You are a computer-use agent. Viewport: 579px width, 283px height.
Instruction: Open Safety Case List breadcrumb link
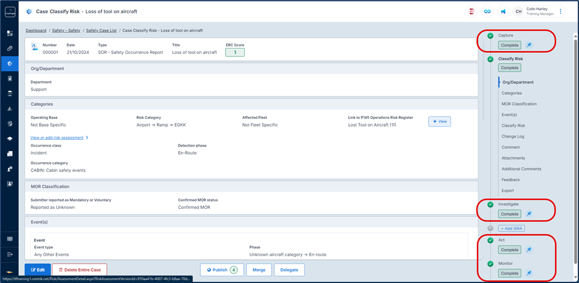click(101, 30)
